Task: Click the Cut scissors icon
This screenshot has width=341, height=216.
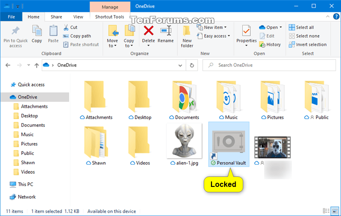Action: [x=66, y=27]
